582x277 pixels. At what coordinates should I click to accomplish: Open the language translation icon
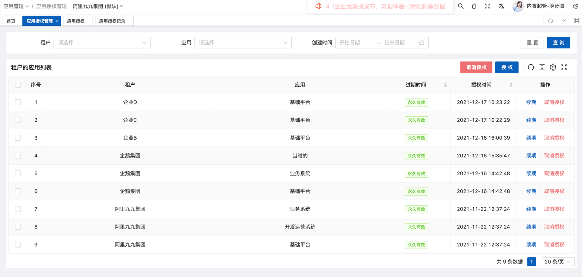coord(501,6)
